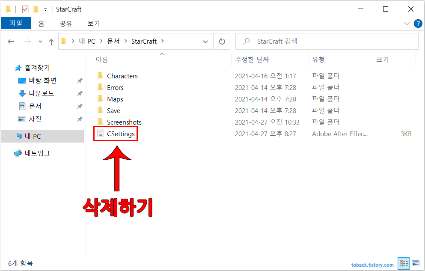Select the Save folder

(x=113, y=111)
